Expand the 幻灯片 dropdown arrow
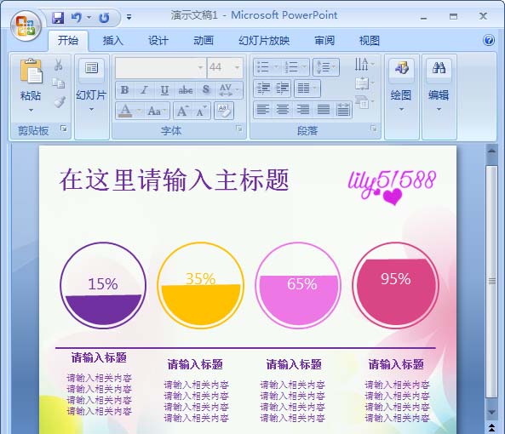 (x=91, y=110)
